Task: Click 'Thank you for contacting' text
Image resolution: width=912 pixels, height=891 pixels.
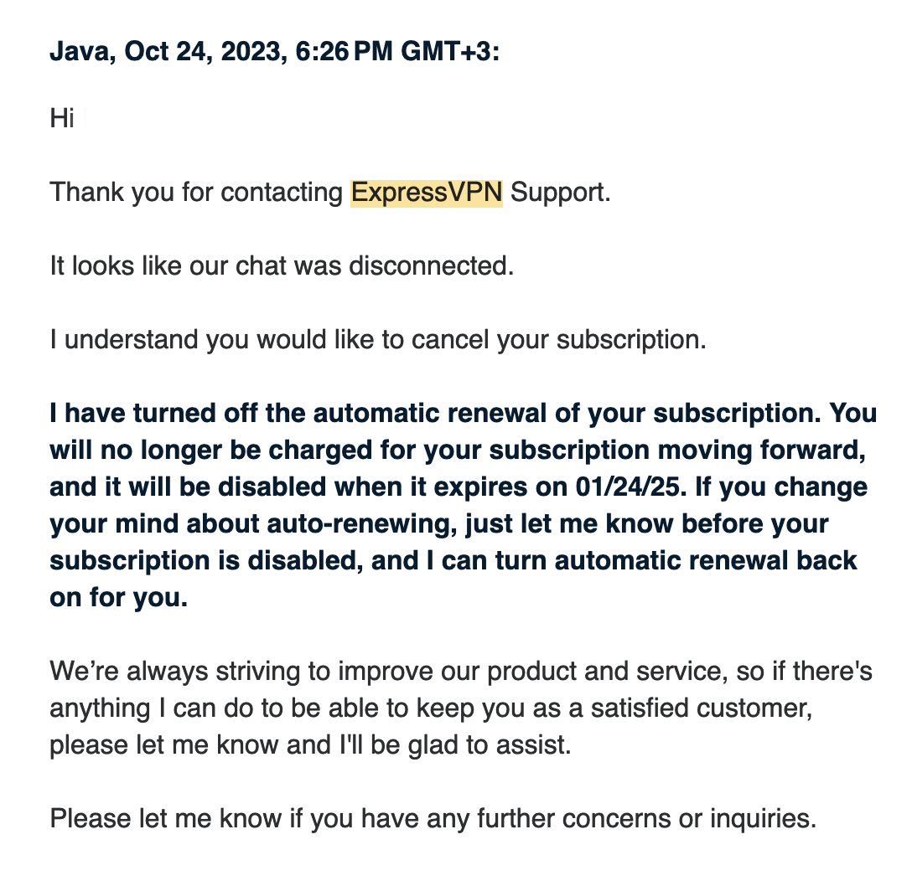Action: [196, 193]
